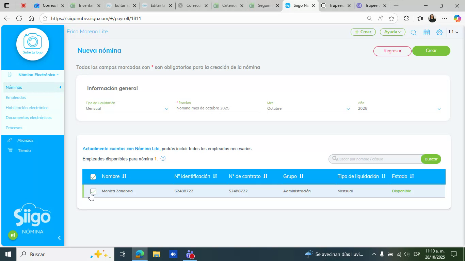Open a new browser tab
The image size is (465, 261).
(x=396, y=5)
